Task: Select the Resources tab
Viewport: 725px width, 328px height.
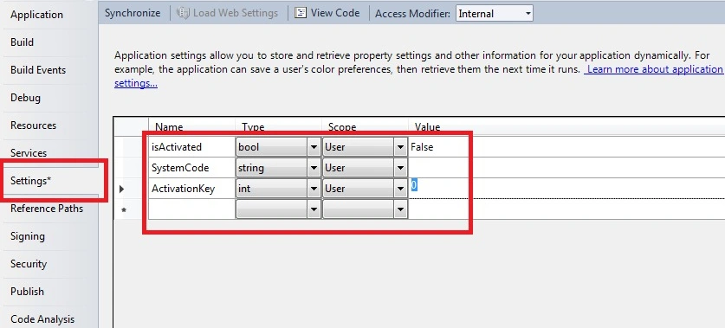Action: pos(33,125)
